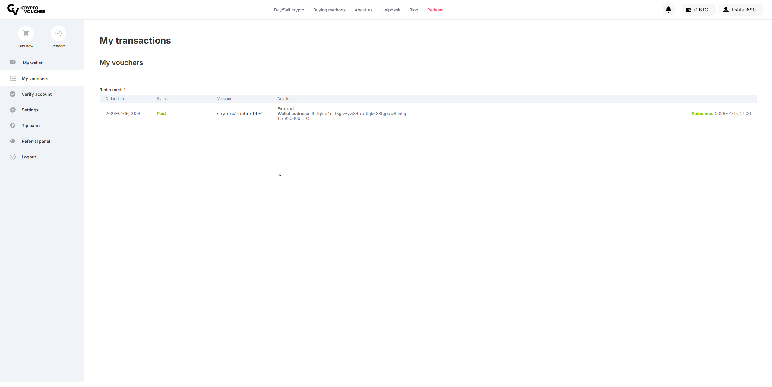Click the Settings gear icon

click(x=13, y=110)
